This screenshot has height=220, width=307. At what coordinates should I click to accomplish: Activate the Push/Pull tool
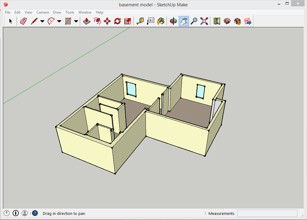coord(86,21)
